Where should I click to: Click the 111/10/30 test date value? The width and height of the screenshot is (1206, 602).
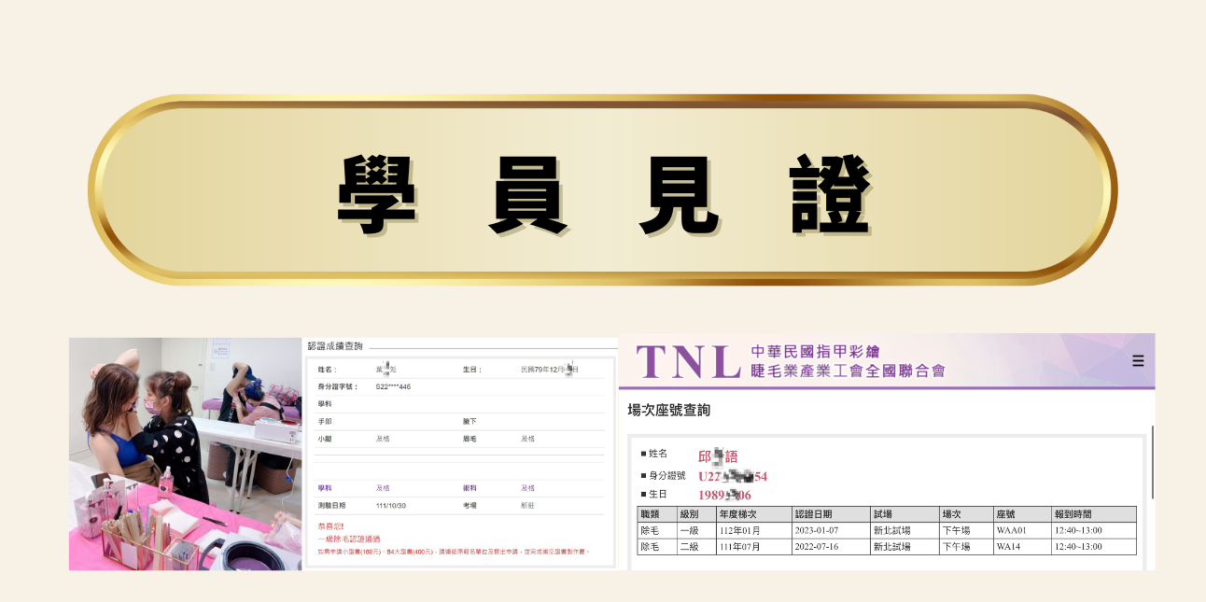pyautogui.click(x=391, y=505)
